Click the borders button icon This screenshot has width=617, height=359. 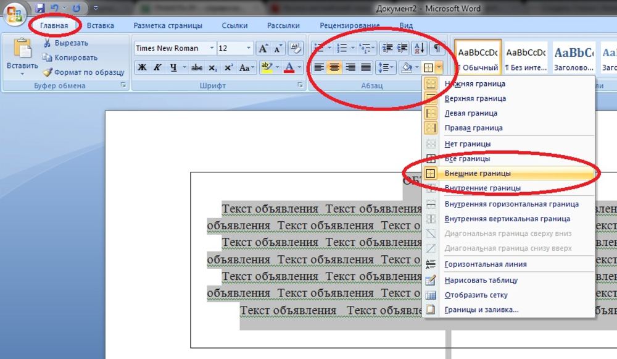[x=428, y=67]
